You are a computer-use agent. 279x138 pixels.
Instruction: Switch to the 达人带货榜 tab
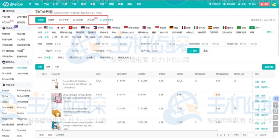pyautogui.click(x=64, y=20)
